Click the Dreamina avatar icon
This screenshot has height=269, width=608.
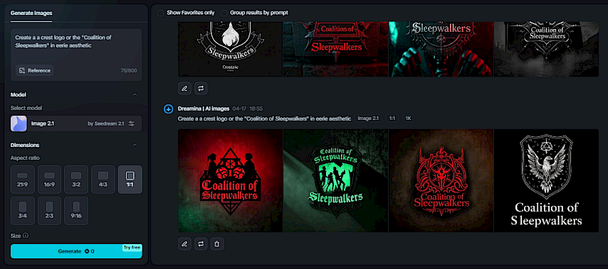pos(168,109)
